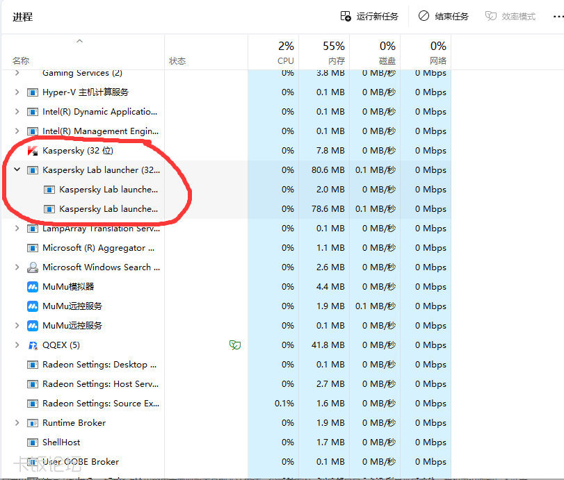Click the 0.1% CPU value for Radeon Source
This screenshot has width=564, height=480.
tap(284, 404)
